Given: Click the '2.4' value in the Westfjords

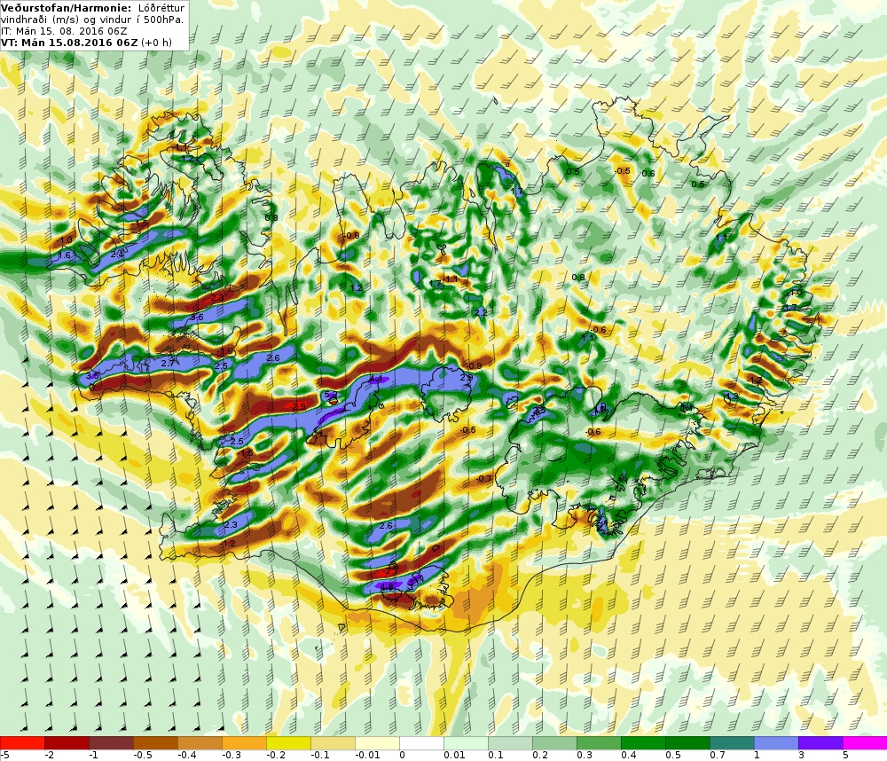Looking at the screenshot, I should click(x=117, y=255).
